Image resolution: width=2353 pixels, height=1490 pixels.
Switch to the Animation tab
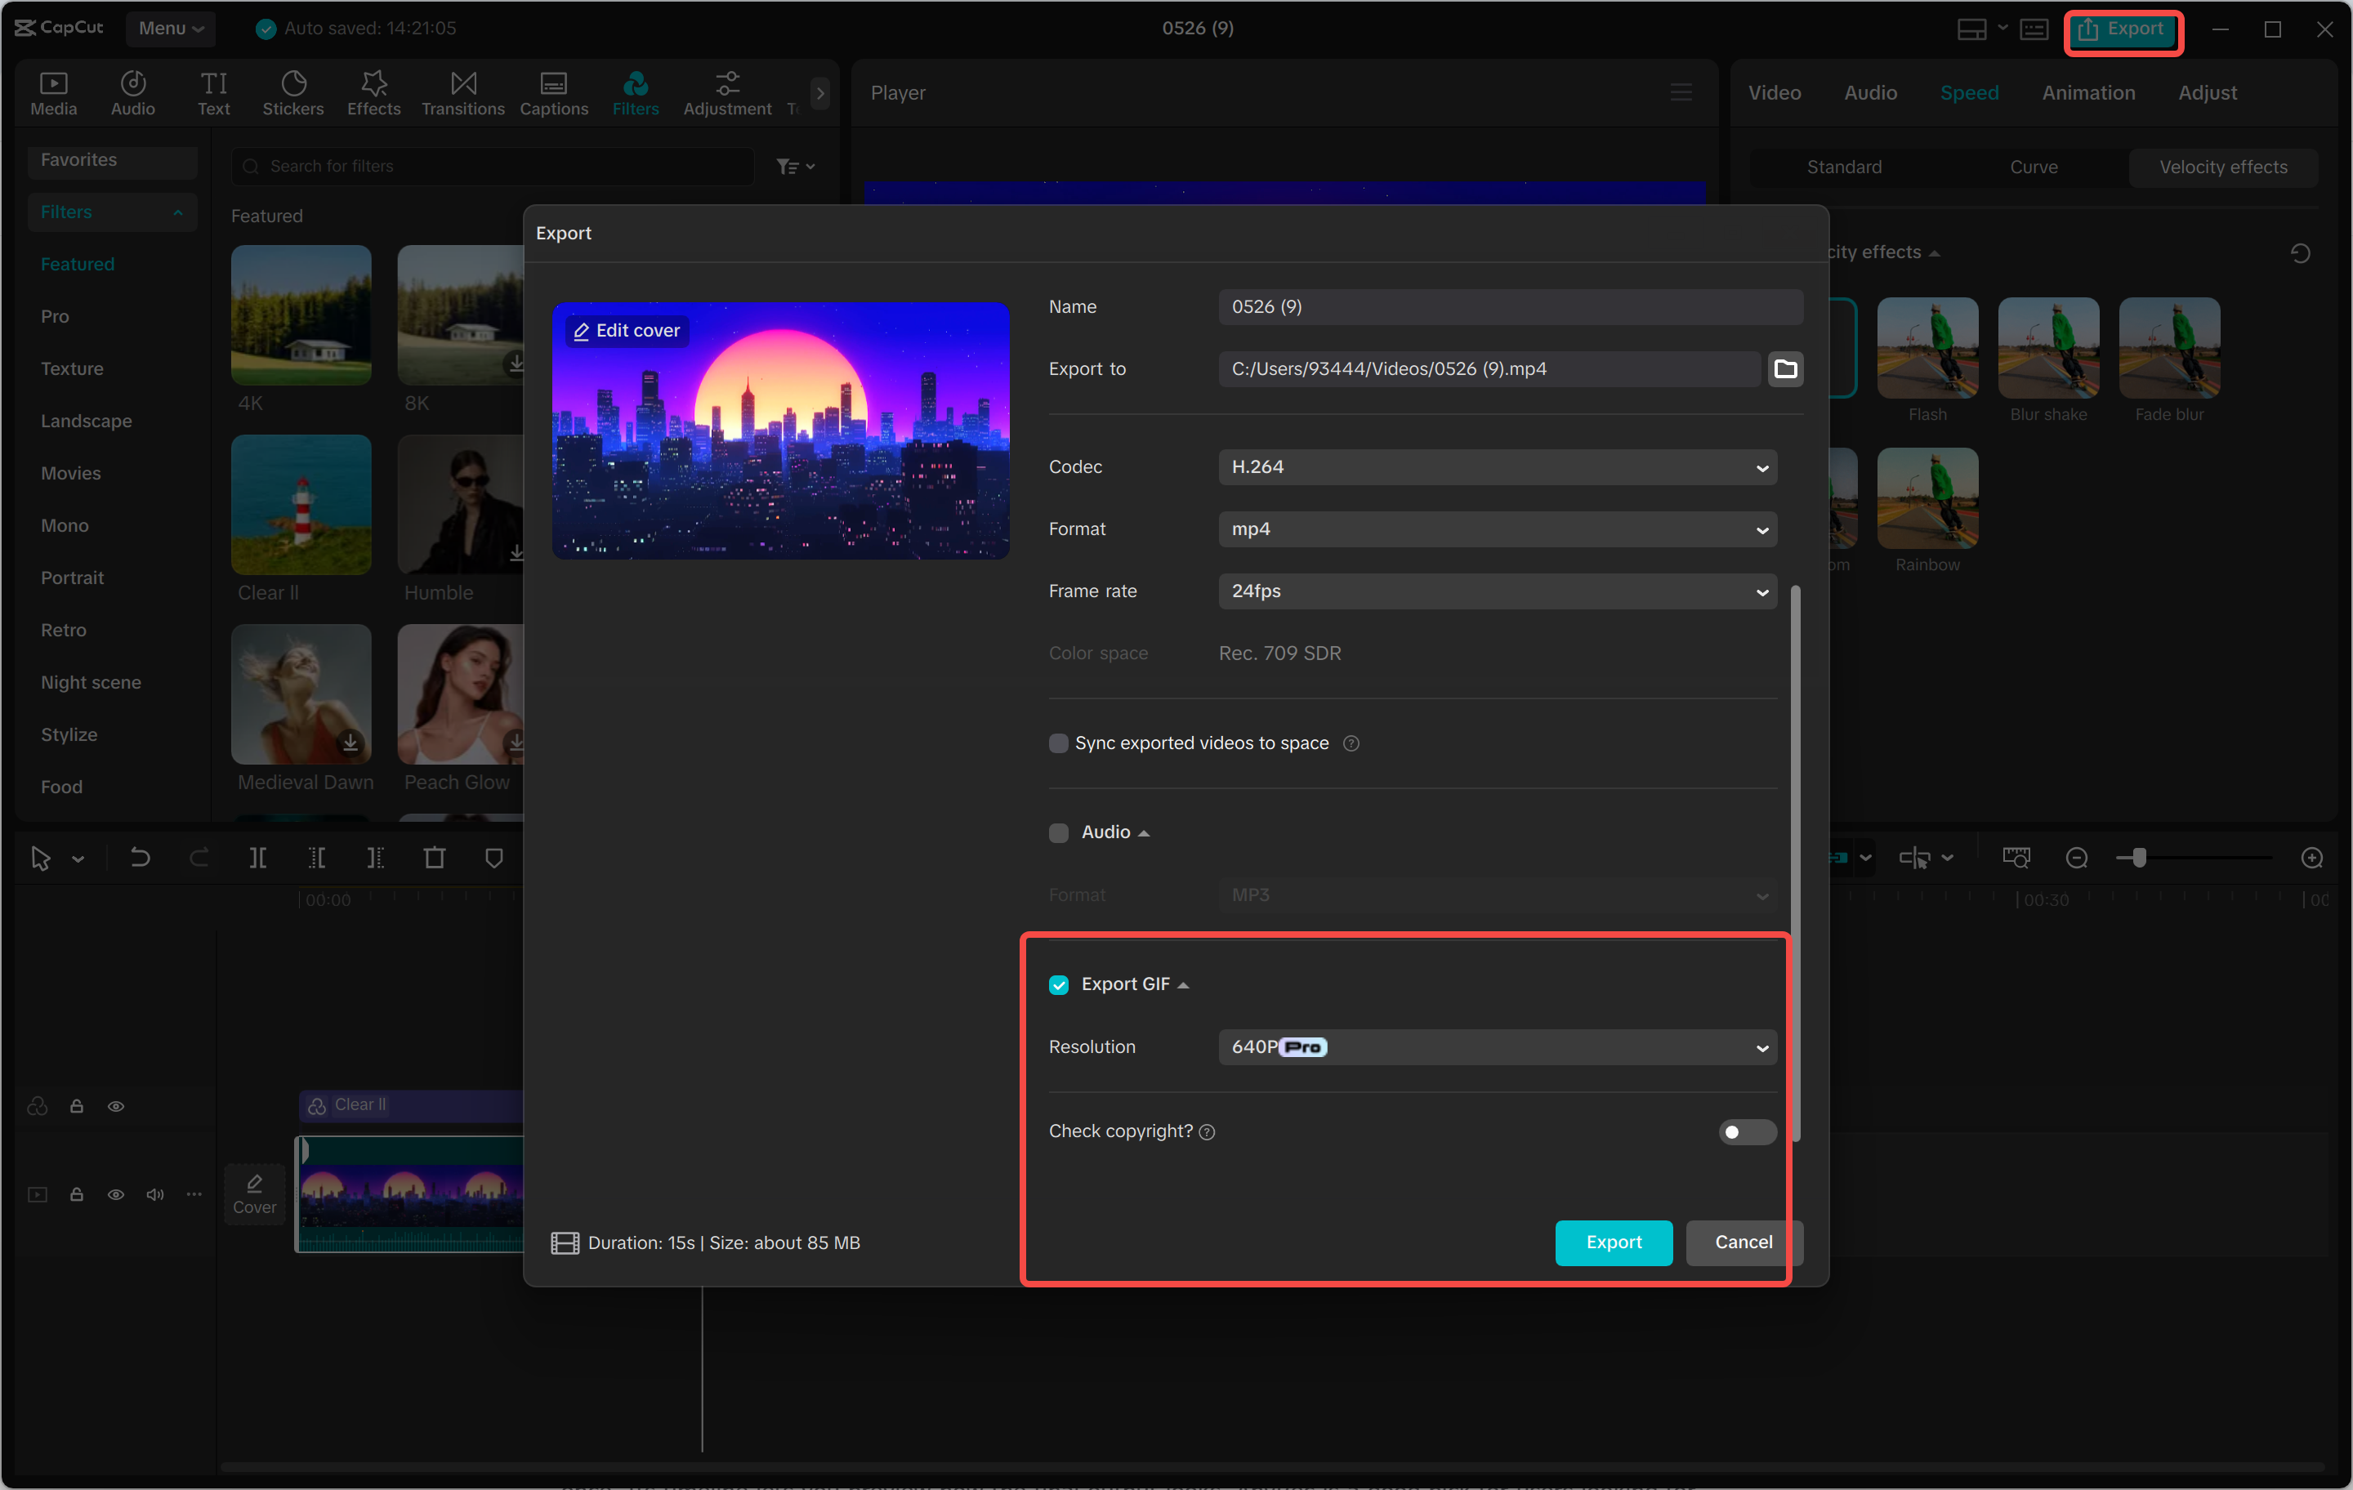[x=2088, y=93]
